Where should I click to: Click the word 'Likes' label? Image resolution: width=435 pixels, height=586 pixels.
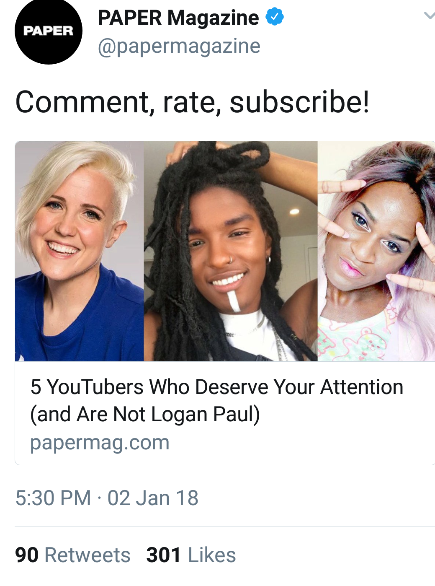pyautogui.click(x=212, y=555)
